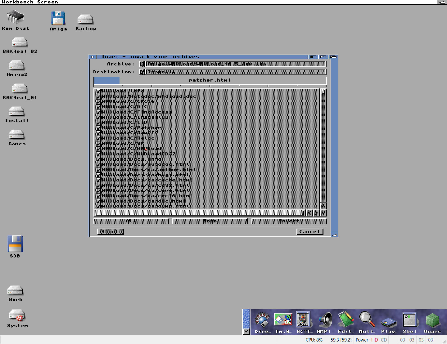Click the extraction progress bar

[210, 81]
